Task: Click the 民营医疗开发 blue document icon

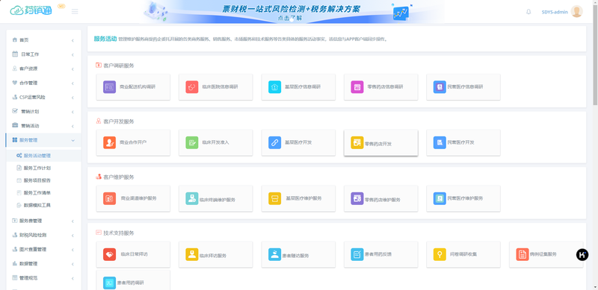Action: (x=440, y=142)
